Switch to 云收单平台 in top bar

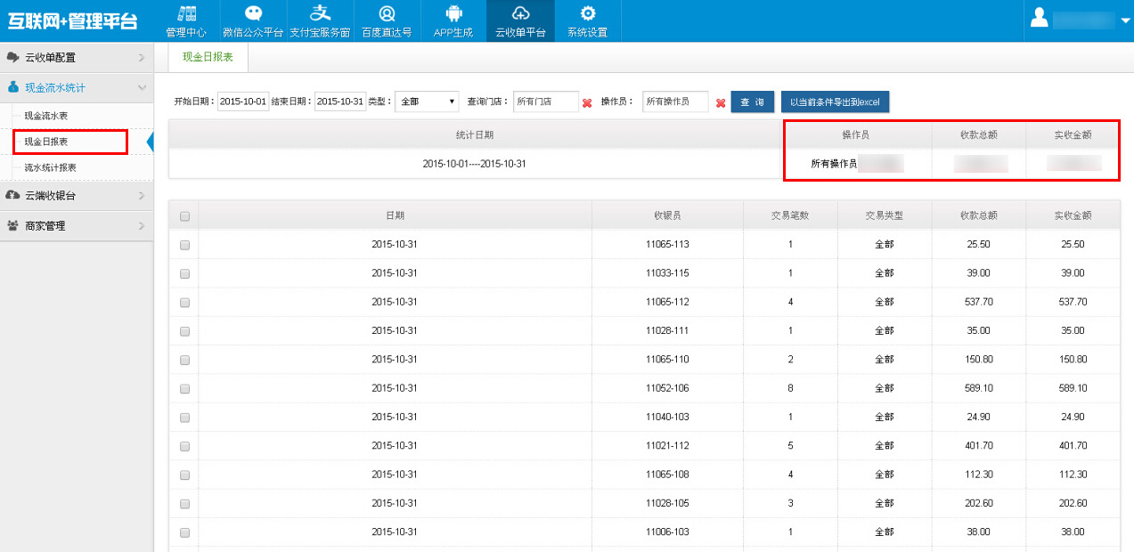(520, 20)
